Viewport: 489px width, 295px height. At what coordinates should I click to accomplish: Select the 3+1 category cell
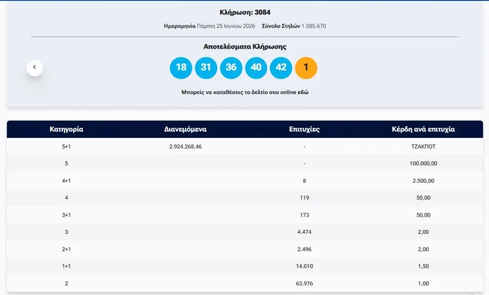66,215
